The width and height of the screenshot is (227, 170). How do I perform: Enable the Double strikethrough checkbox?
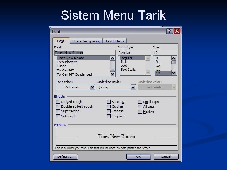point(58,106)
